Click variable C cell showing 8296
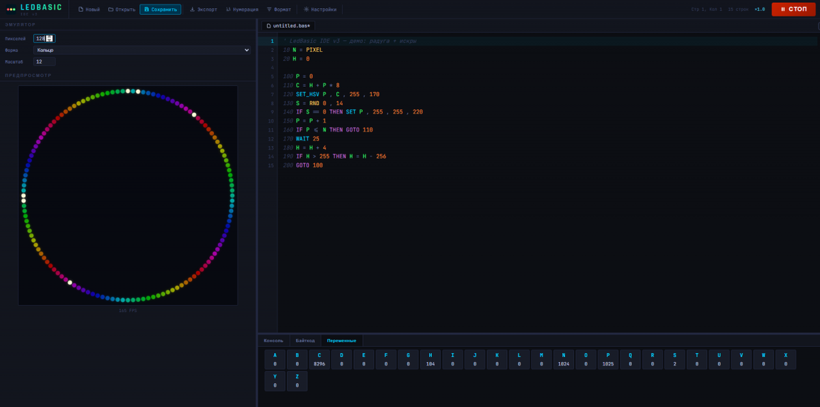820x407 pixels. click(x=319, y=360)
